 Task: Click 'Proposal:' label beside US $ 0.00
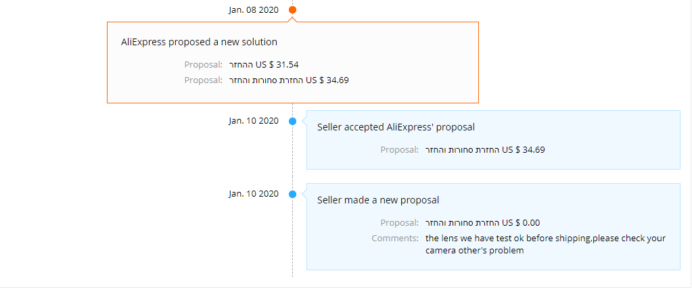coord(399,222)
